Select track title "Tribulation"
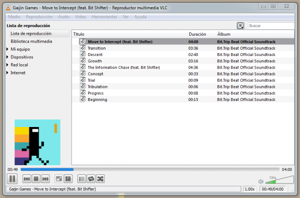300x198 pixels. point(98,86)
